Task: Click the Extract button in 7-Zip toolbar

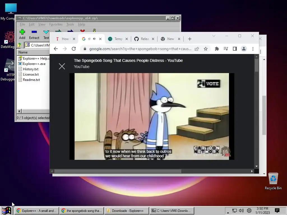Action: click(x=34, y=34)
